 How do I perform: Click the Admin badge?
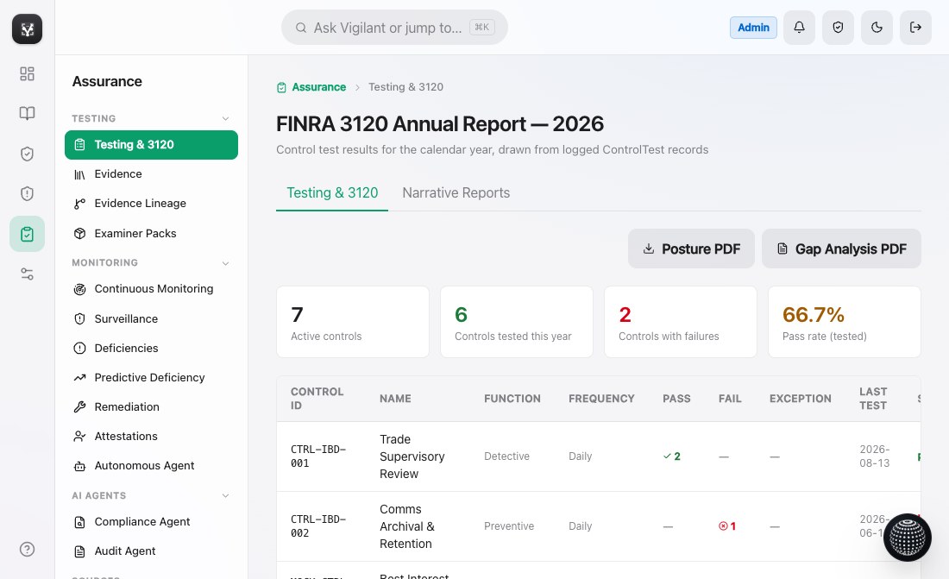coord(753,28)
